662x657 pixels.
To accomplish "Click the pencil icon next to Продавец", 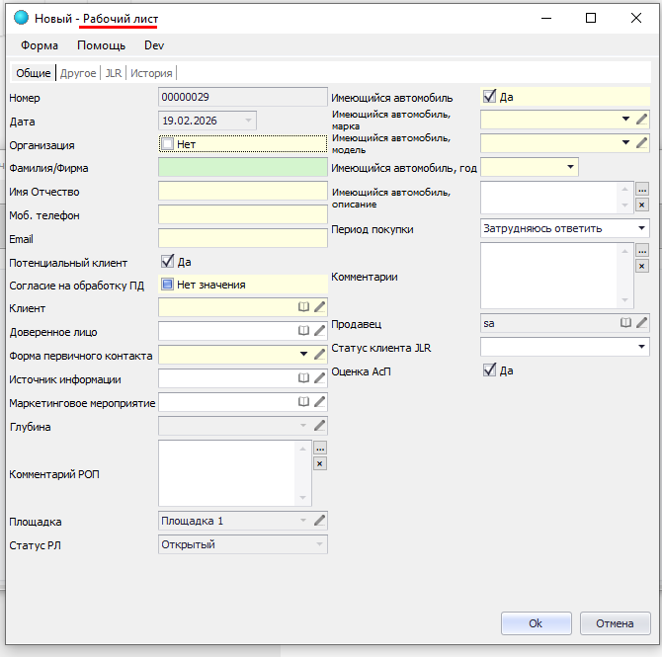I will pos(642,323).
